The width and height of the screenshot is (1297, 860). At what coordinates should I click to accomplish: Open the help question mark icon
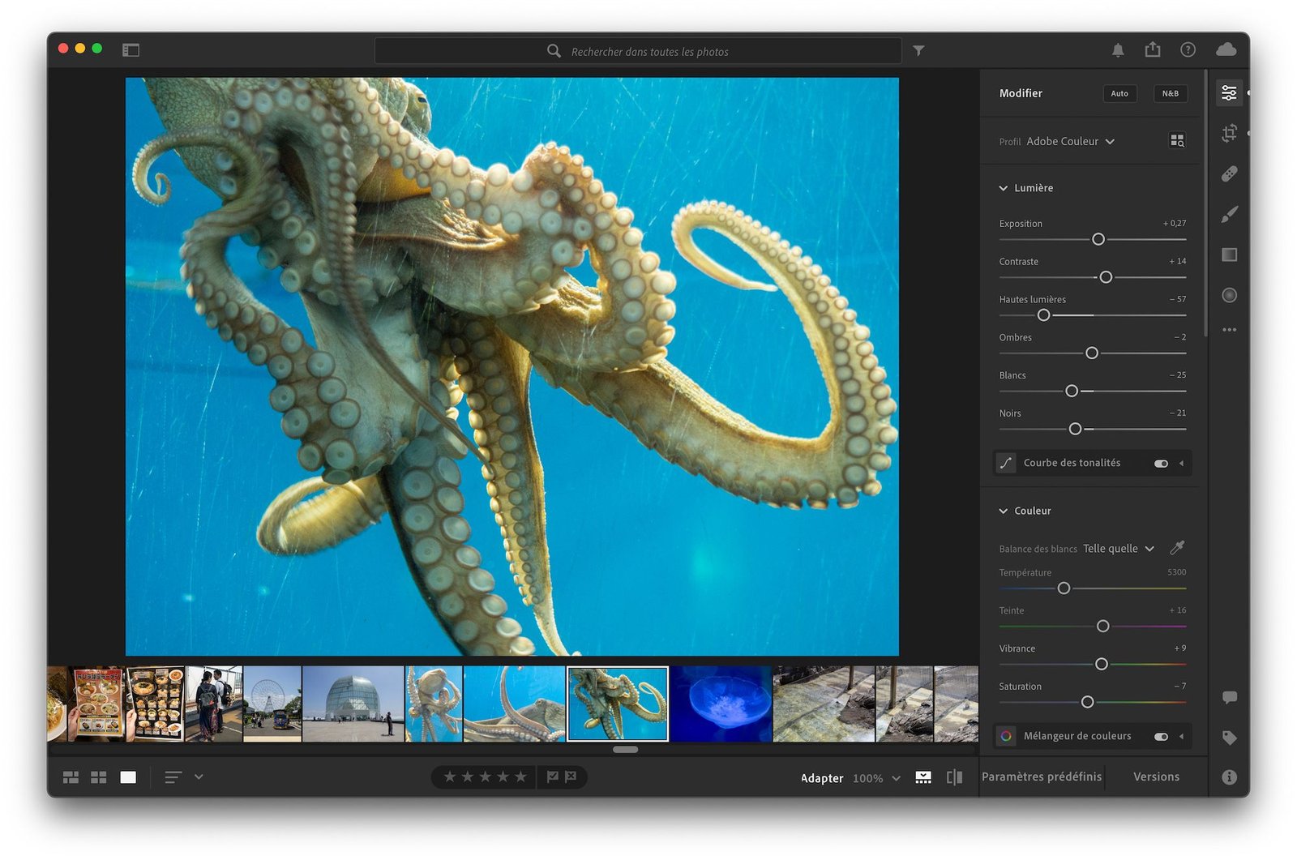pos(1188,49)
